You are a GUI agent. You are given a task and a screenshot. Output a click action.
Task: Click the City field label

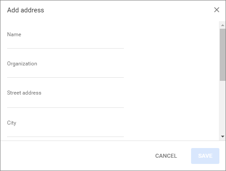(x=11, y=123)
